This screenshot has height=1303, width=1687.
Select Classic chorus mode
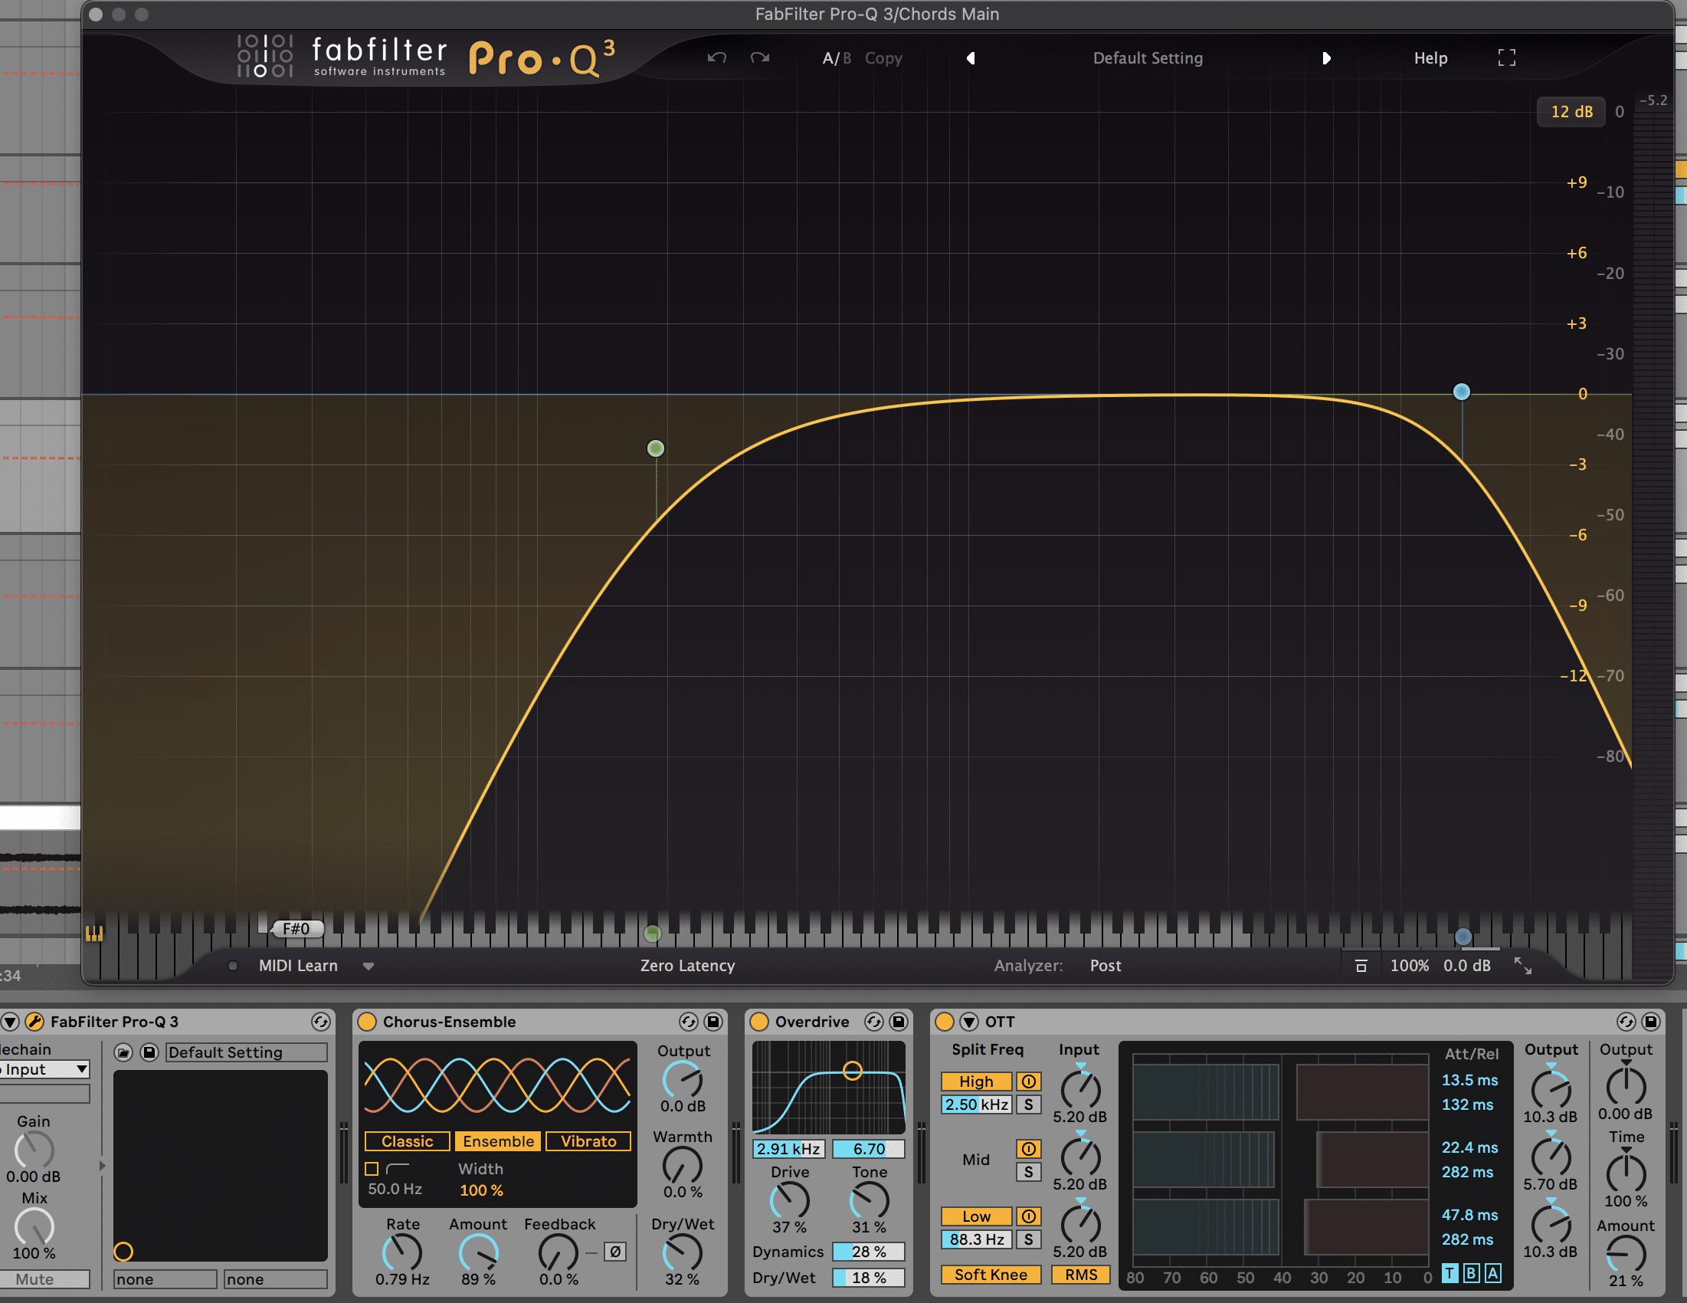(x=407, y=1141)
